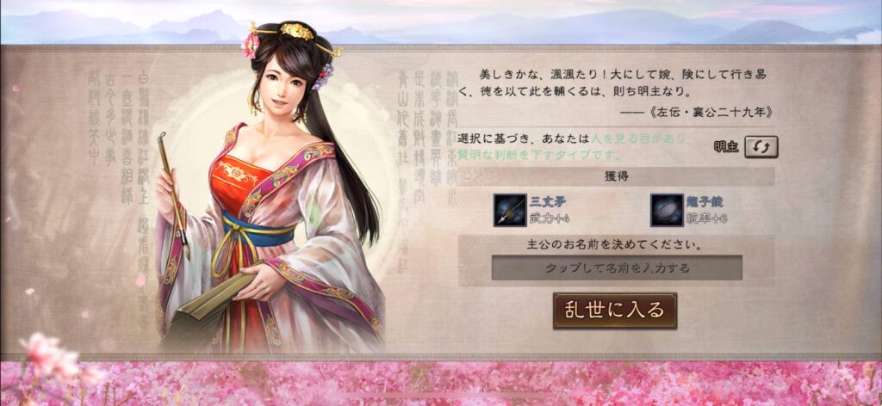Click the calligraphy brush she holds
The height and width of the screenshot is (406, 882).
click(172, 194)
